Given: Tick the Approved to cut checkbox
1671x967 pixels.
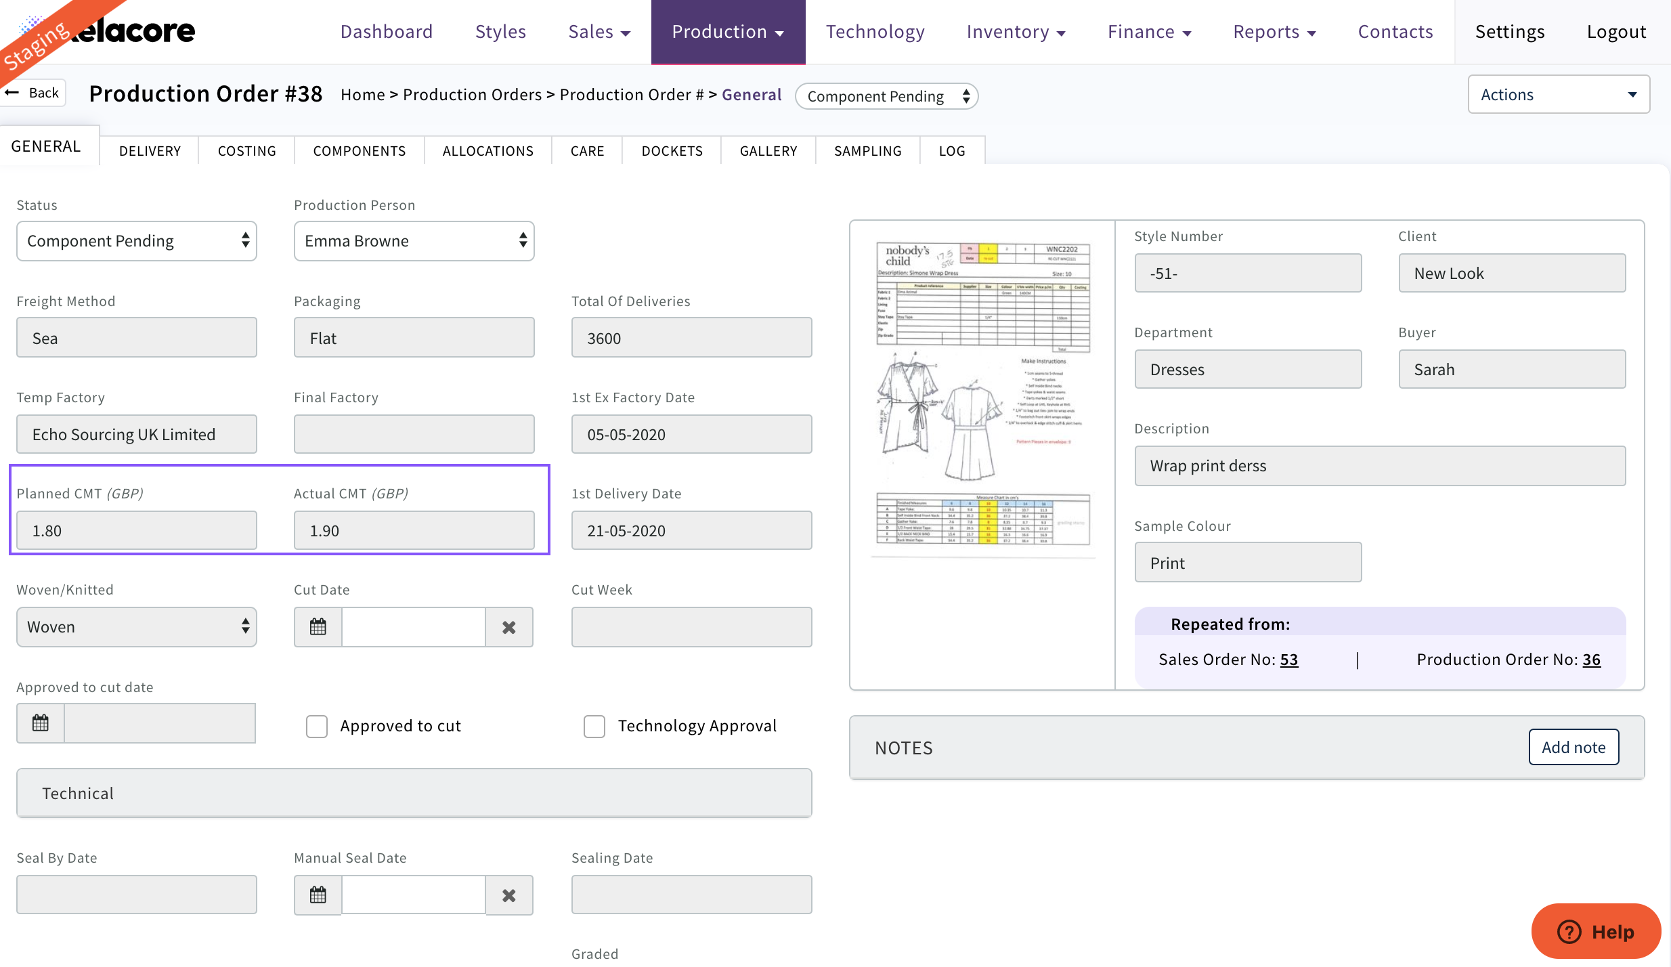Looking at the screenshot, I should tap(317, 726).
